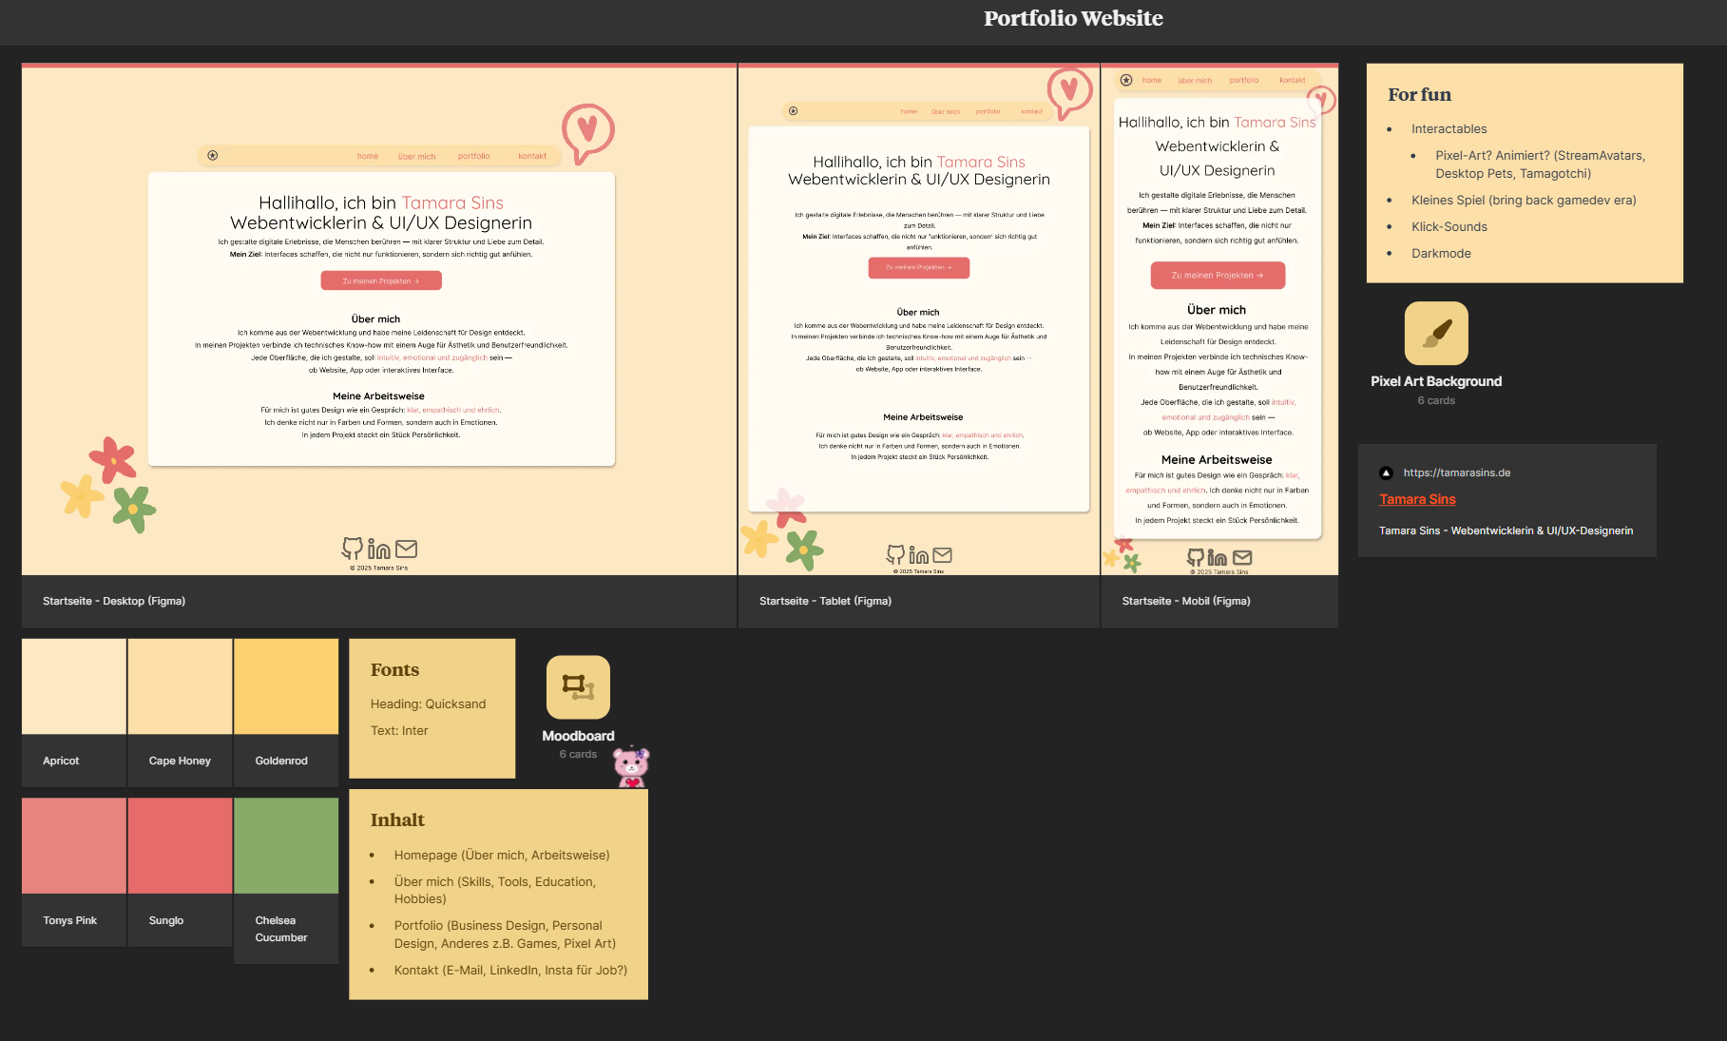The width and height of the screenshot is (1727, 1041).
Task: Click 'portfolio' in the desktop mockup navigation
Action: point(473,156)
